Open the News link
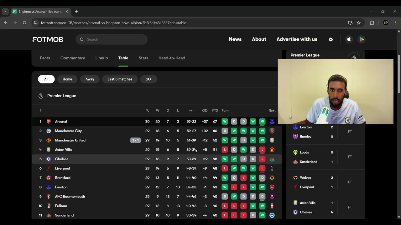Image resolution: width=401 pixels, height=225 pixels. [235, 39]
